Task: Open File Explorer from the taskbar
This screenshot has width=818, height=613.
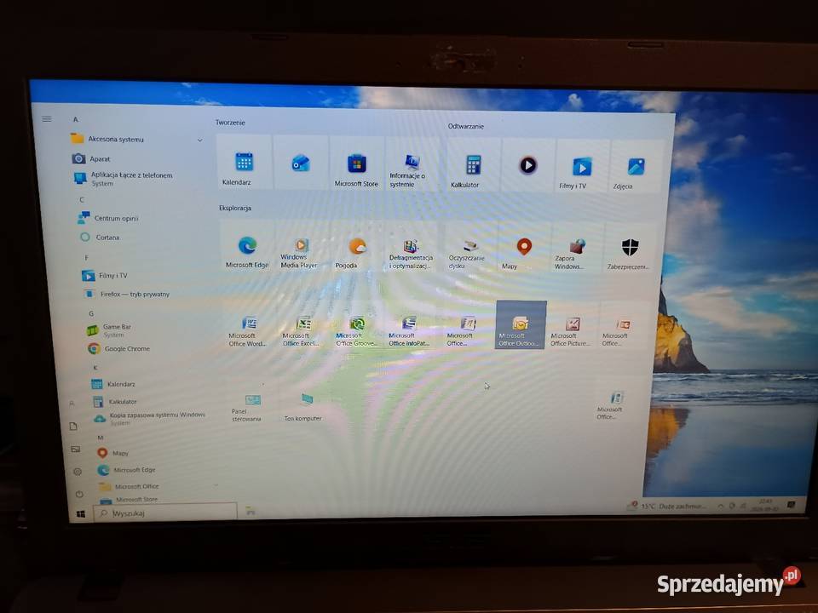Action: [x=251, y=512]
